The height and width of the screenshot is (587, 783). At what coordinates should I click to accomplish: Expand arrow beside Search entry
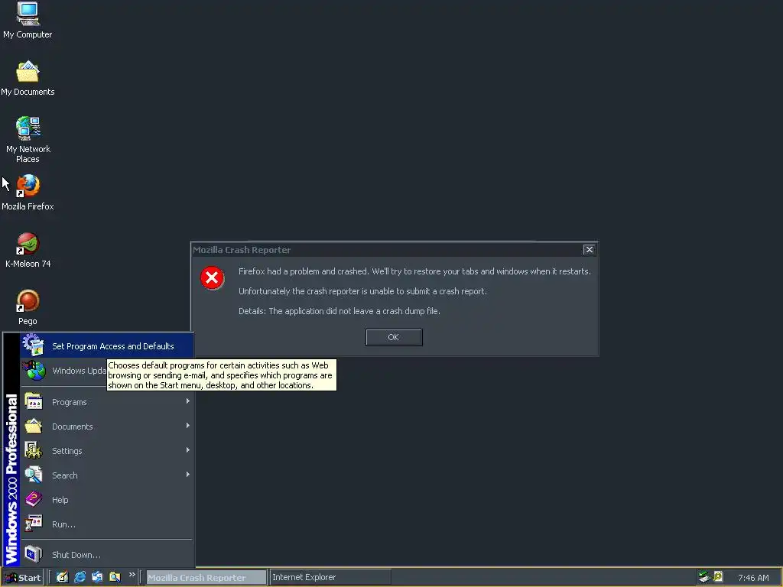coord(188,475)
